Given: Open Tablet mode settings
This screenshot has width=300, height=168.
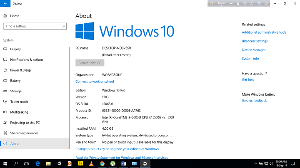Looking at the screenshot, I should pos(35,101).
